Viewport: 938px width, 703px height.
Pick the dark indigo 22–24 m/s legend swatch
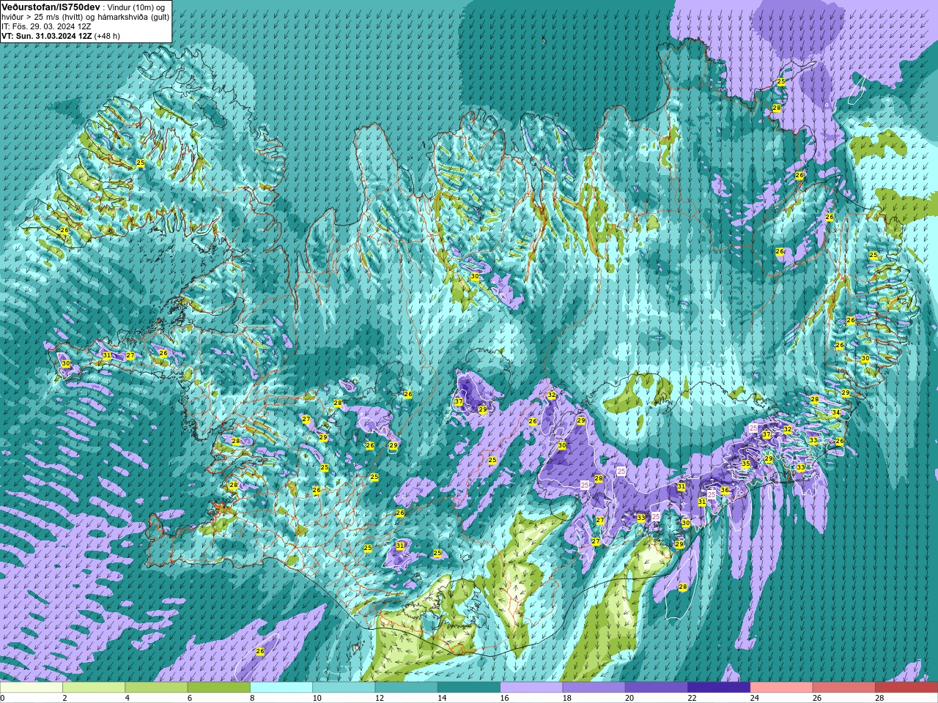[719, 688]
